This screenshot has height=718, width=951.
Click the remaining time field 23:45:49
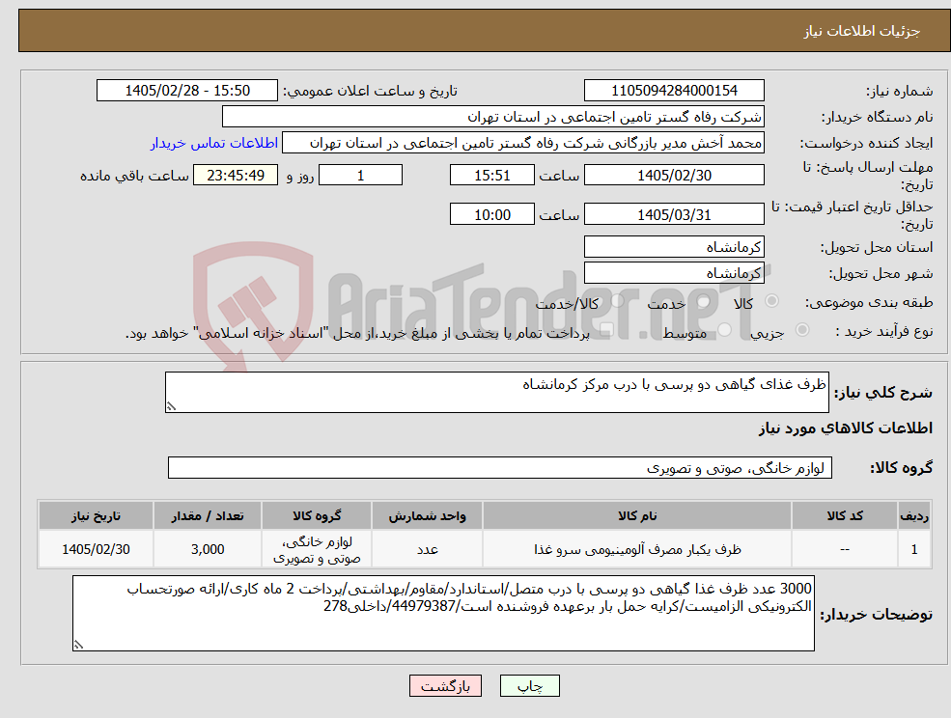click(236, 176)
